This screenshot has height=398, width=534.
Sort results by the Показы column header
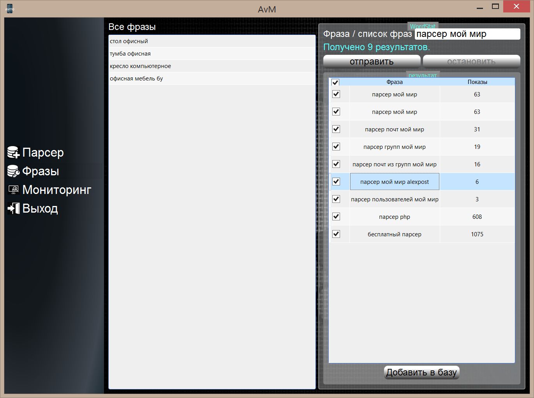point(477,82)
